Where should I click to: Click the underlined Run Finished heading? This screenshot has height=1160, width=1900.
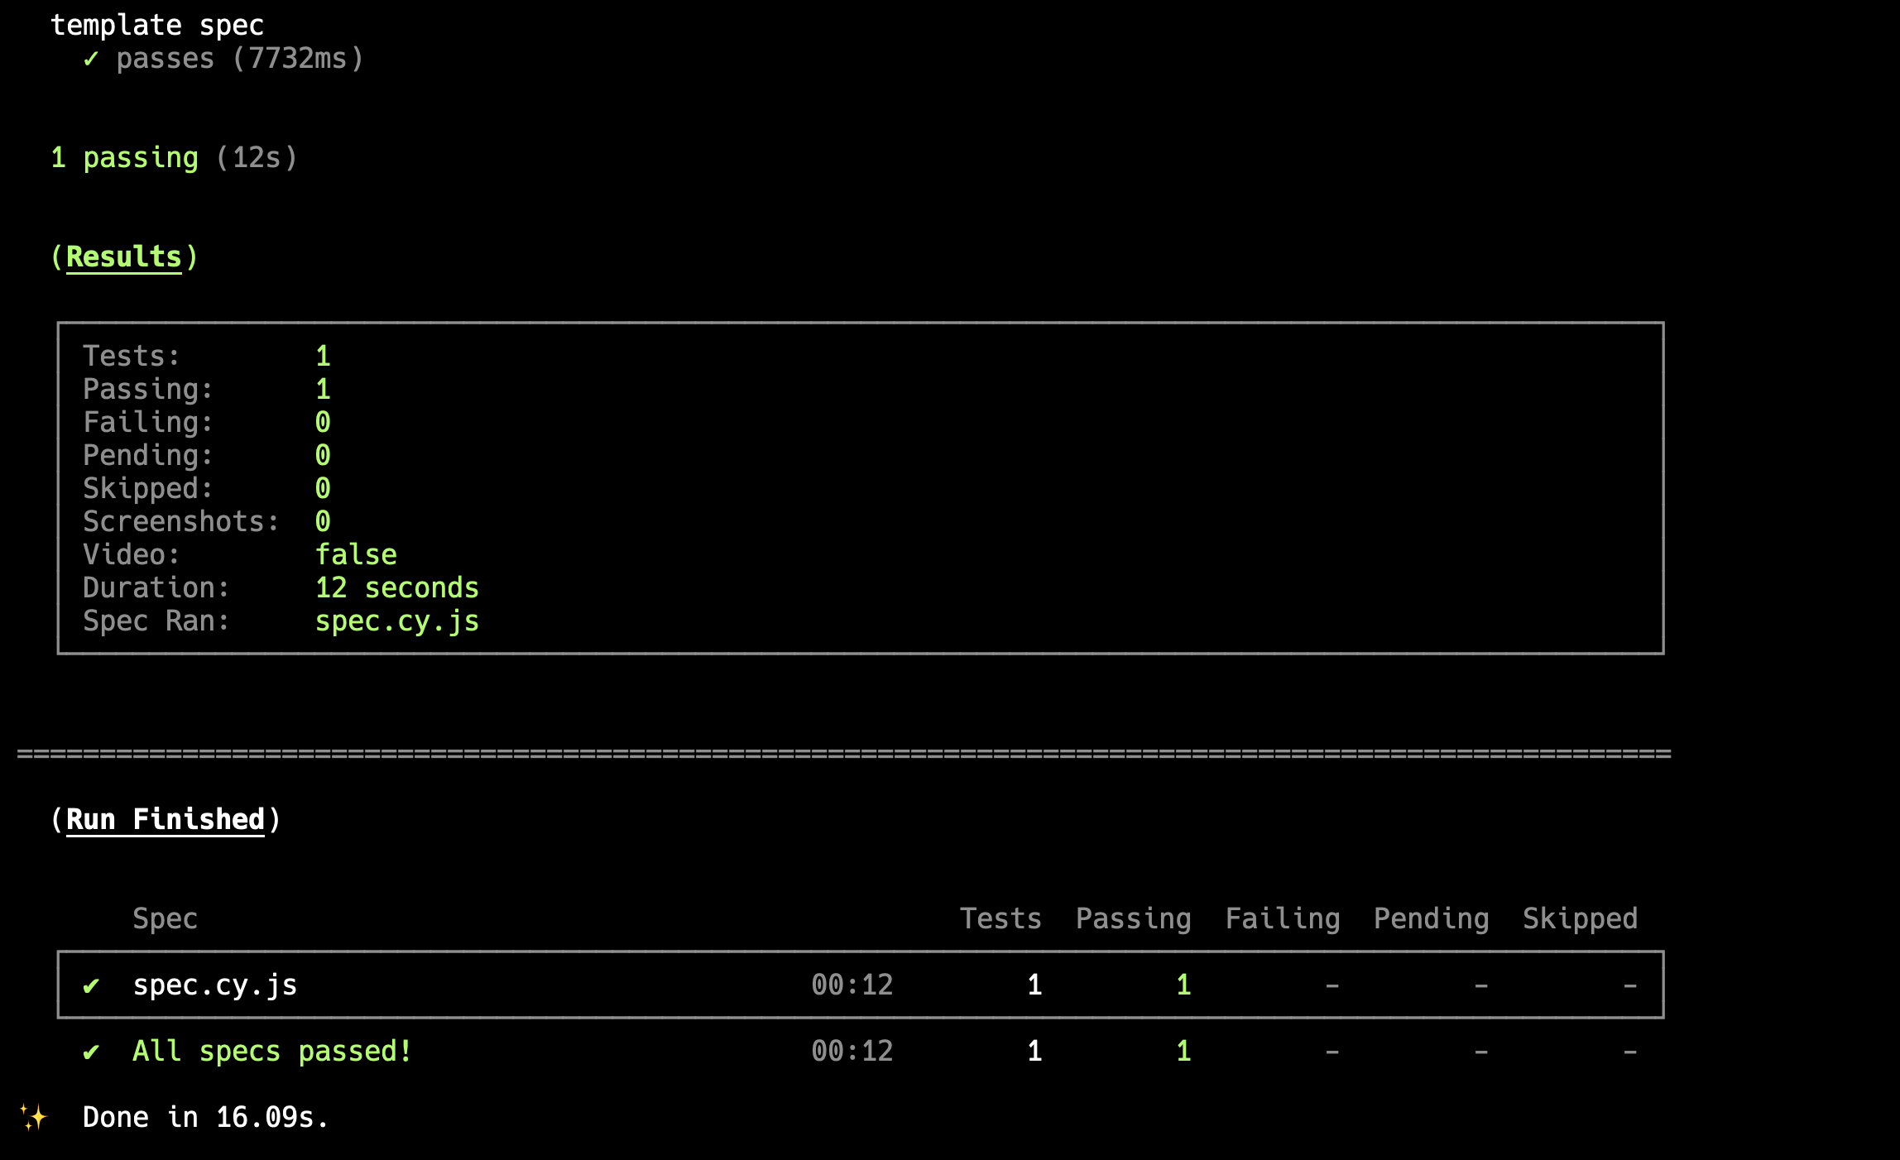click(166, 820)
